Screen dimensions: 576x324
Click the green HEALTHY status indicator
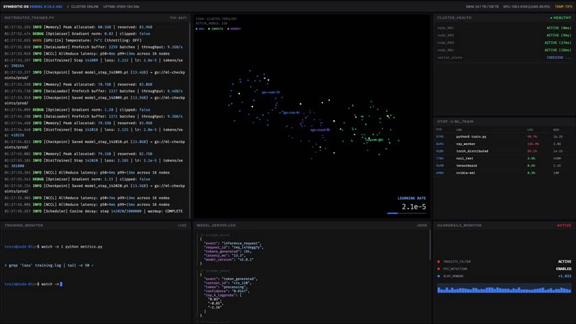pyautogui.click(x=561, y=18)
